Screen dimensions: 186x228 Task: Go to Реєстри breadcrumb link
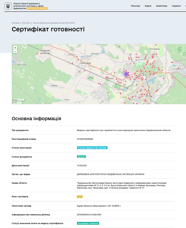point(26,23)
